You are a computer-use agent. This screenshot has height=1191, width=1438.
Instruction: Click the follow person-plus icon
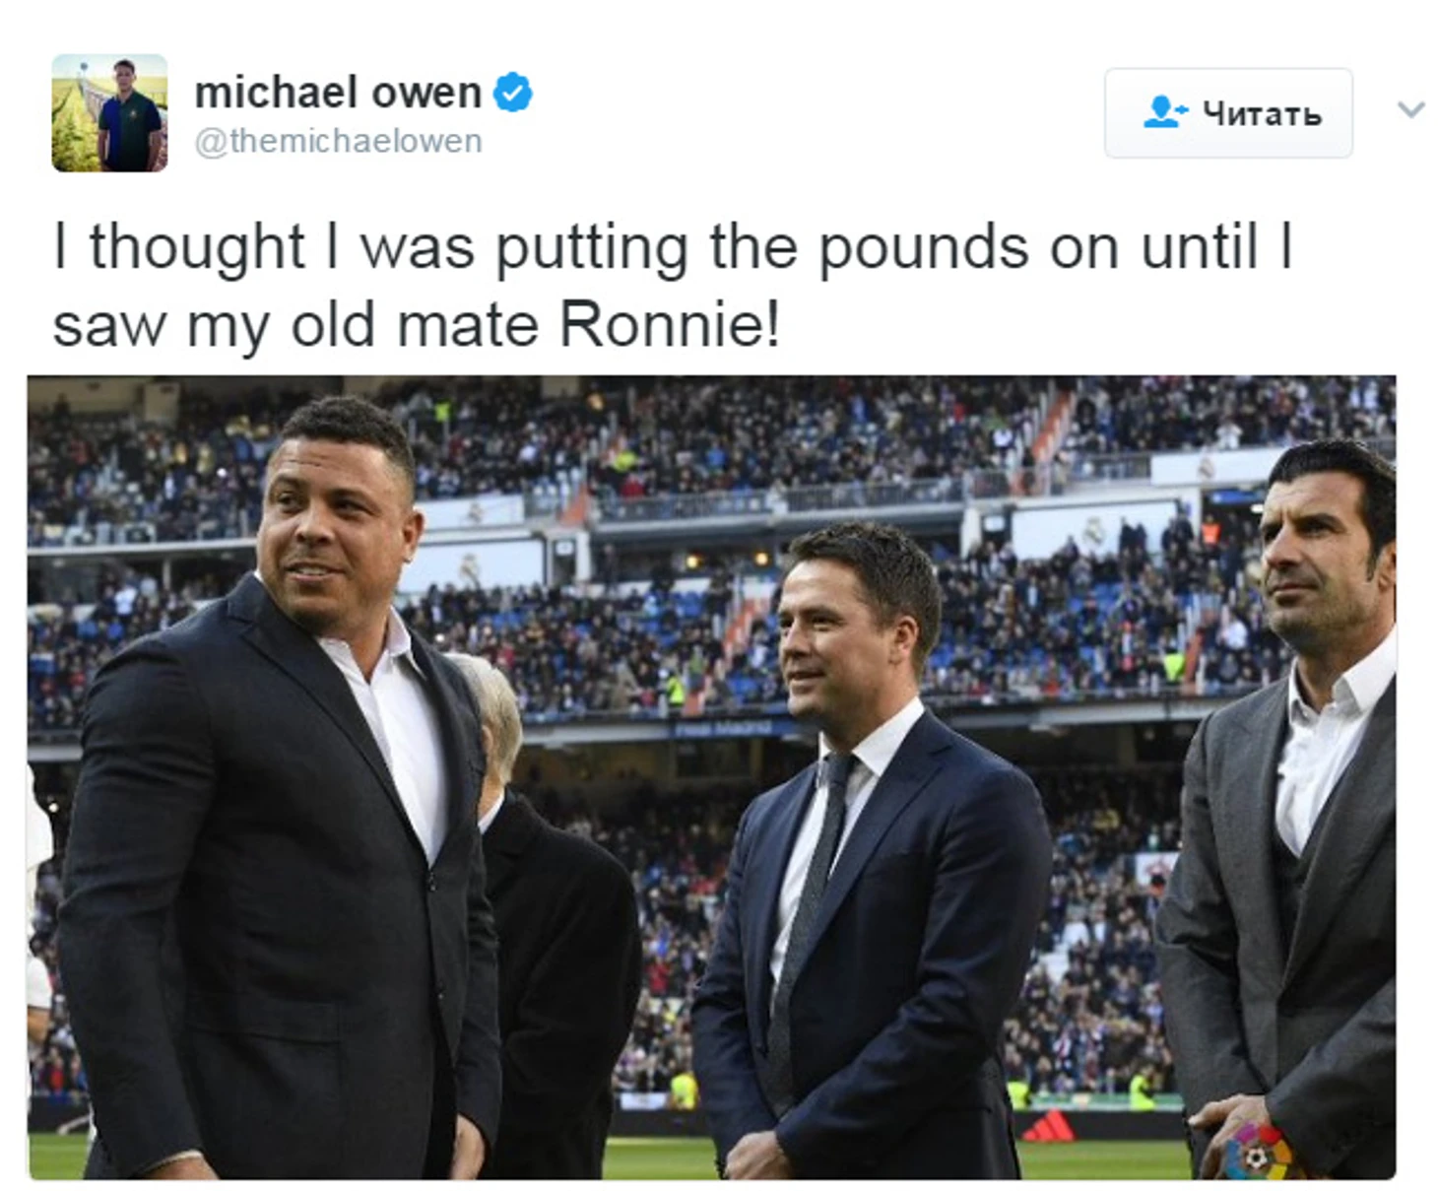point(1165,112)
